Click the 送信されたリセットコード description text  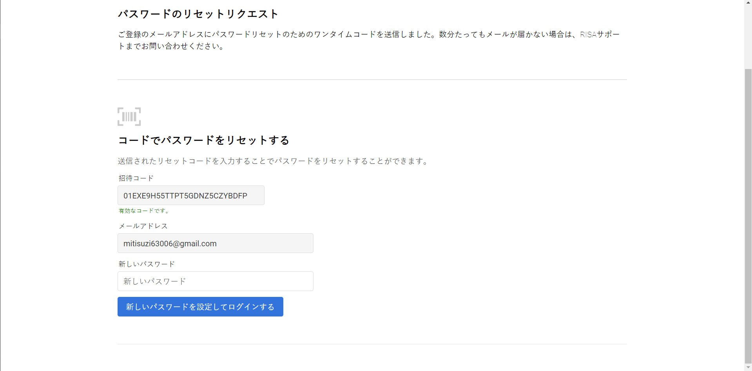pyautogui.click(x=274, y=161)
